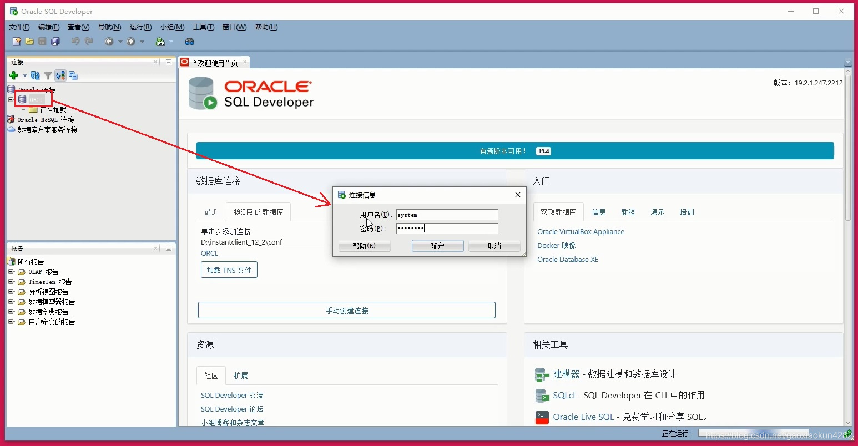This screenshot has width=858, height=446.
Task: Click the green plus New Connection icon
Action: point(14,75)
